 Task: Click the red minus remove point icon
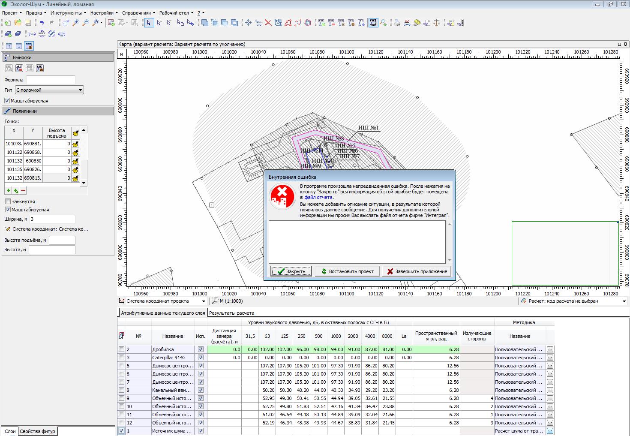tap(23, 191)
